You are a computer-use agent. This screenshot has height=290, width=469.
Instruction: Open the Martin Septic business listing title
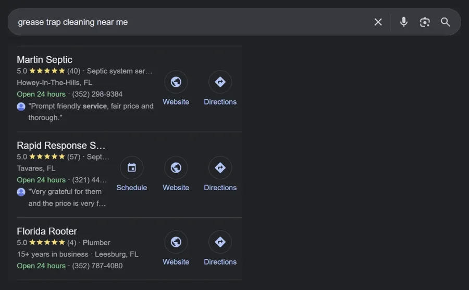pyautogui.click(x=45, y=60)
